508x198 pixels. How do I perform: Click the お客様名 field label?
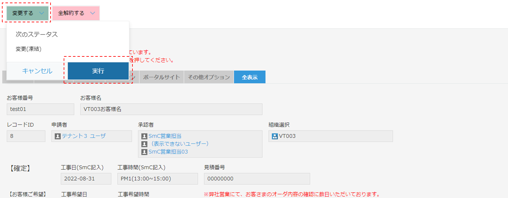click(x=91, y=98)
